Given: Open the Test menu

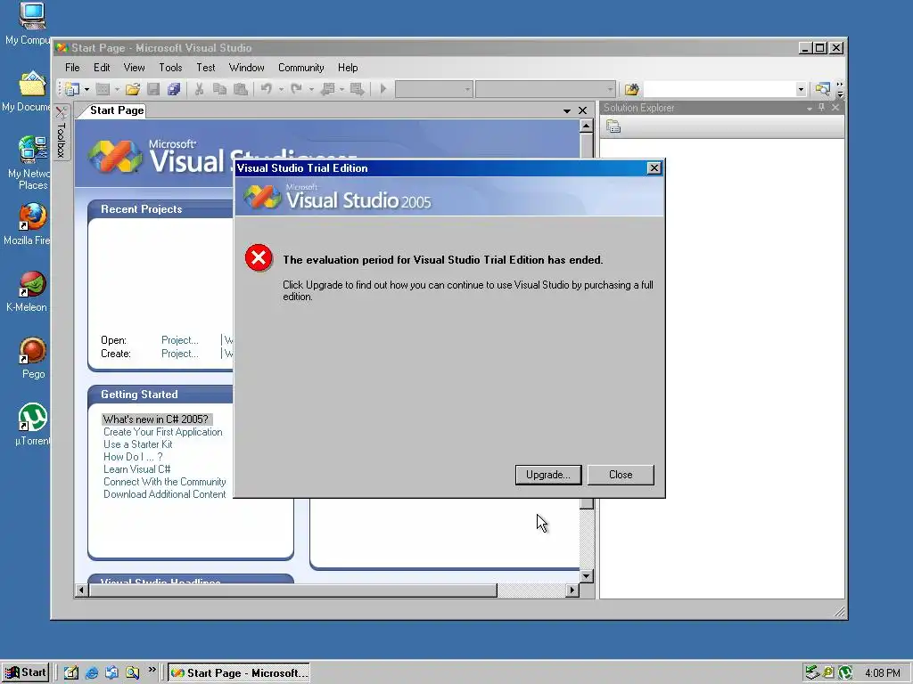Looking at the screenshot, I should point(206,68).
